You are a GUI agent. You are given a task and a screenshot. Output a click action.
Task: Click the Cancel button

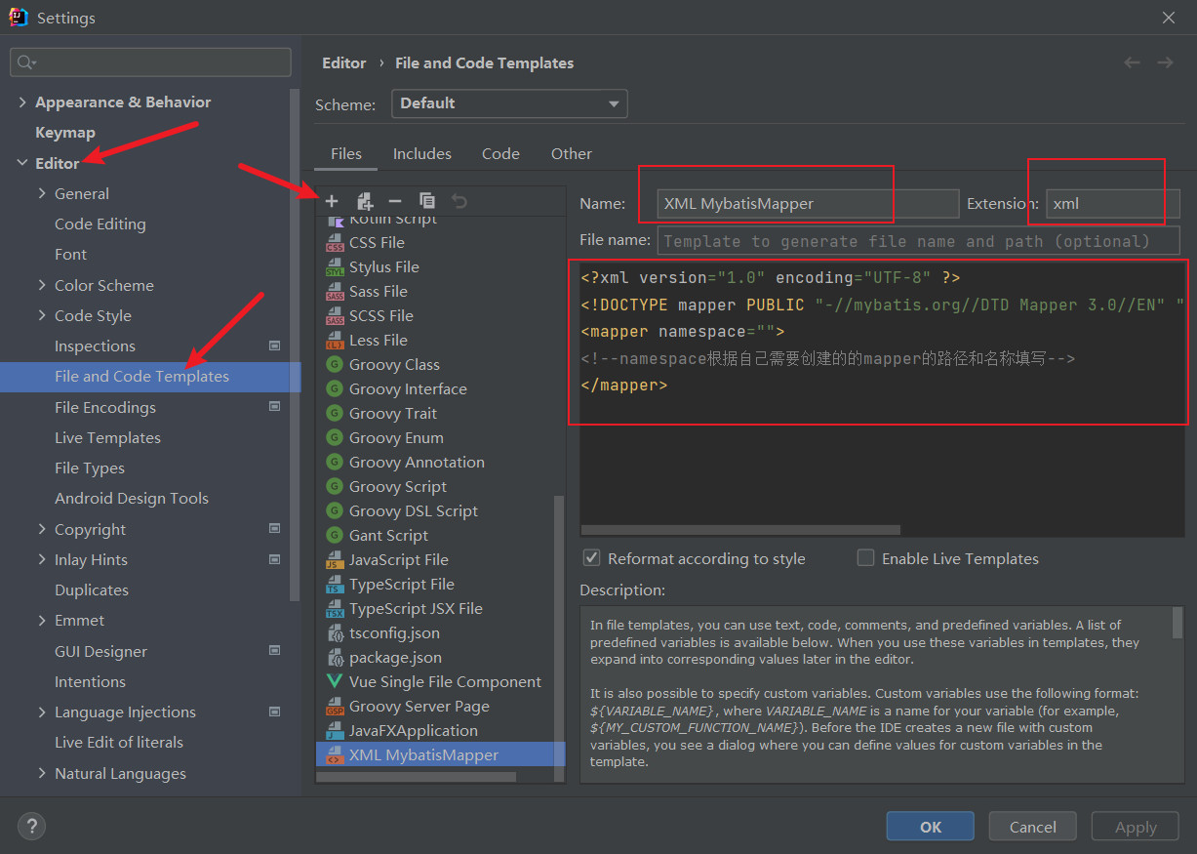(x=1033, y=827)
